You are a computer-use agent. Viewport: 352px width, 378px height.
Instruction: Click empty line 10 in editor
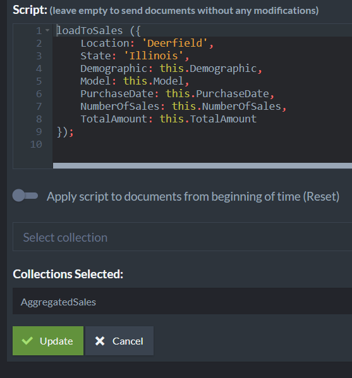[x=202, y=145]
